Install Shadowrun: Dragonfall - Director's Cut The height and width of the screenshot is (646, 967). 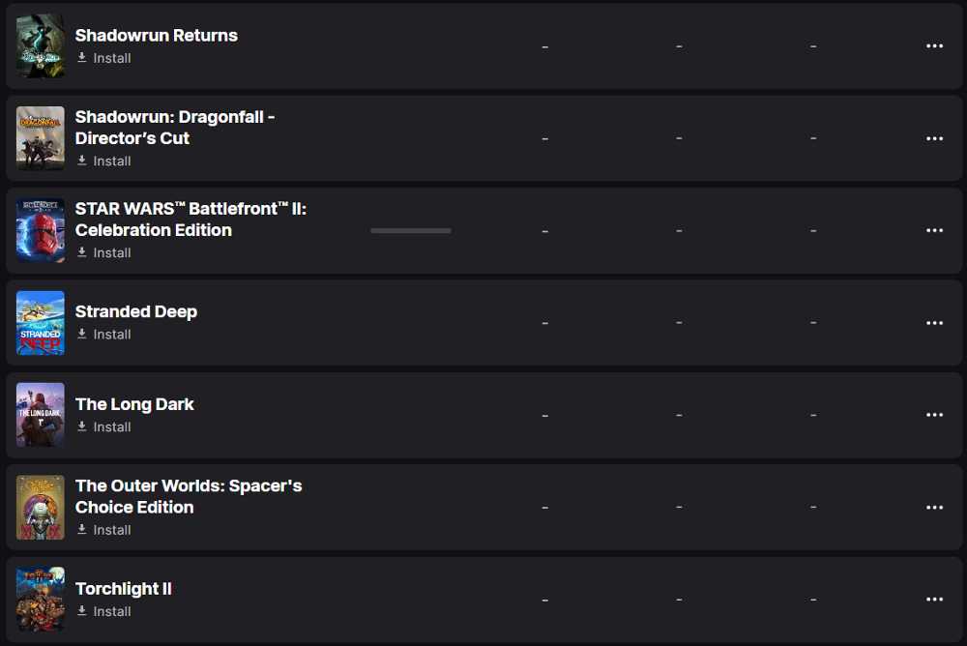[x=103, y=161]
